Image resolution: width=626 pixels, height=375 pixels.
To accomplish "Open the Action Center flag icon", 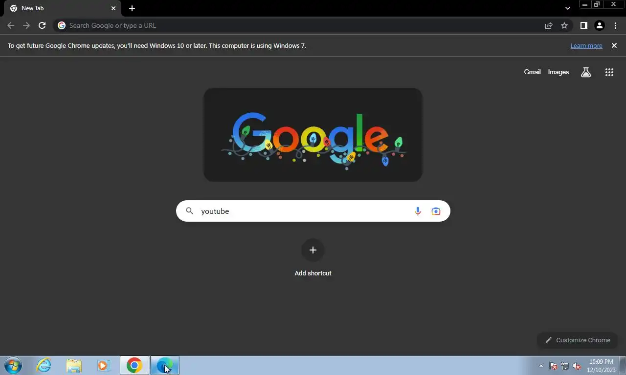I will (x=553, y=366).
